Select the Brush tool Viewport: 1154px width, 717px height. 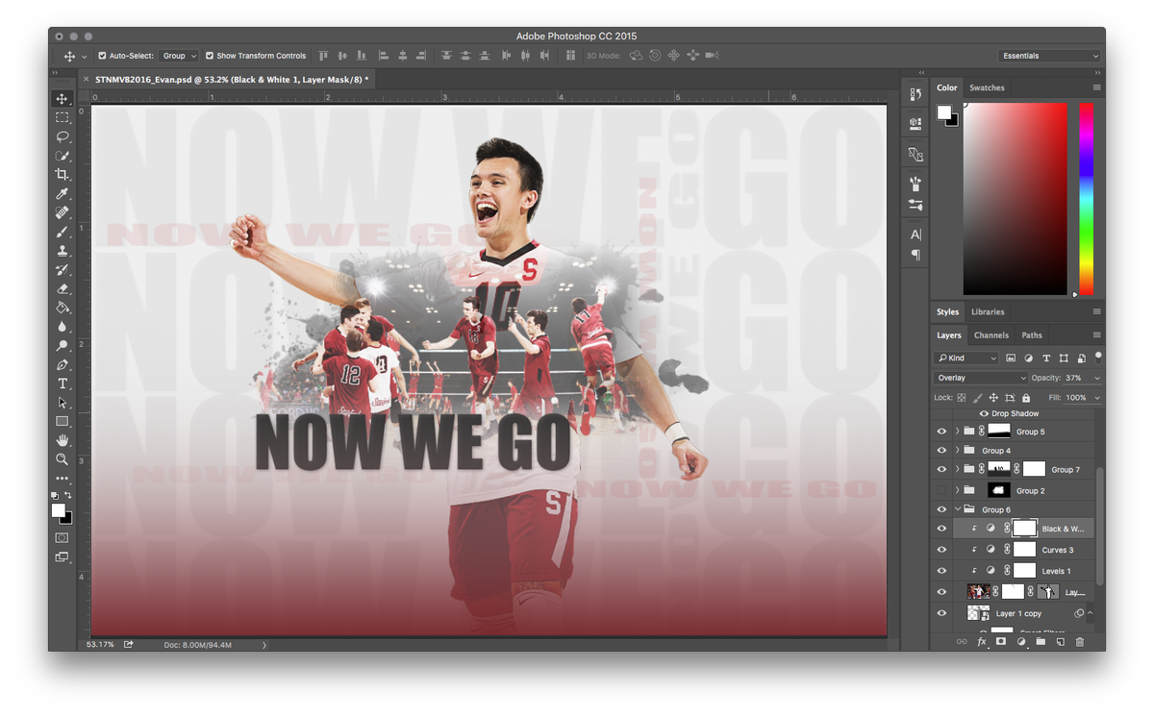click(x=62, y=232)
